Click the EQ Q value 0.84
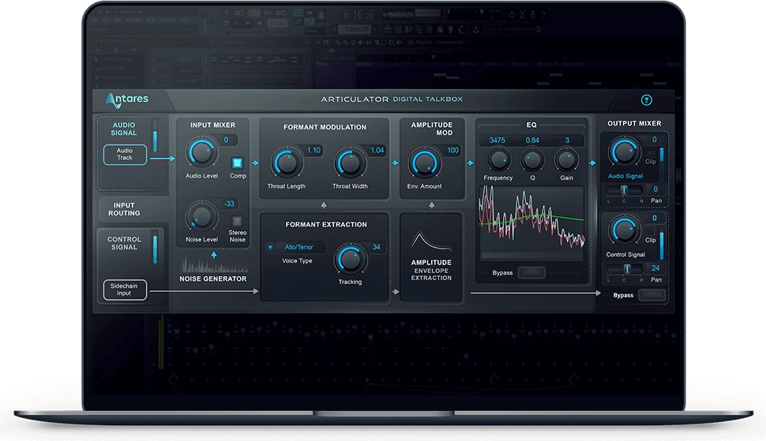The height and width of the screenshot is (441, 766). pos(532,140)
